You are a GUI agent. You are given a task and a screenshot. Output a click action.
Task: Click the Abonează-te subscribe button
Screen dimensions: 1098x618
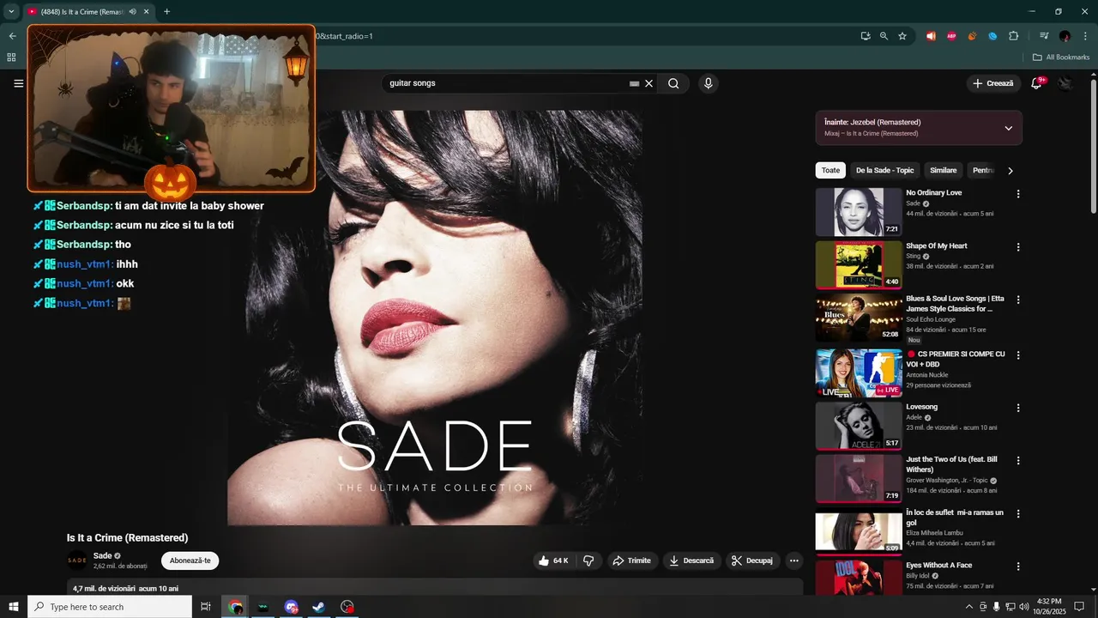click(x=190, y=560)
